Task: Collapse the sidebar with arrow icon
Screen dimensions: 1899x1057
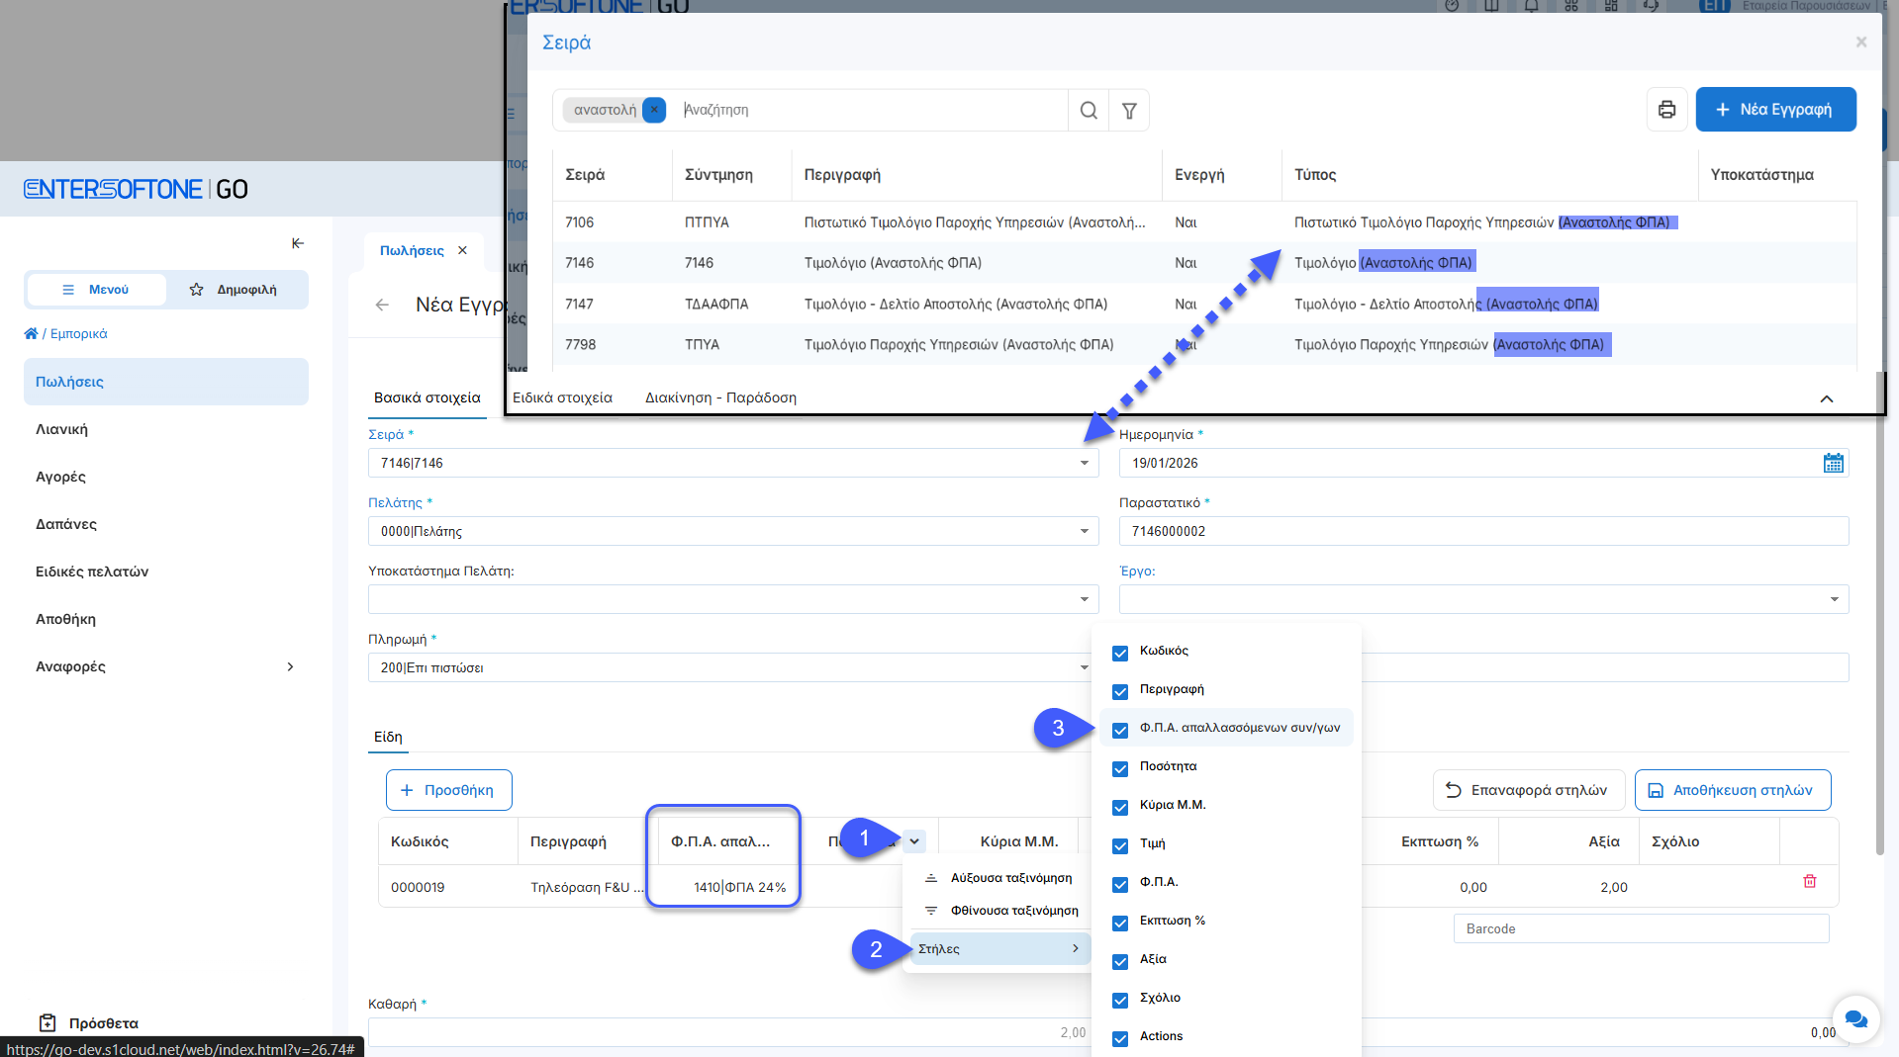Action: (298, 243)
